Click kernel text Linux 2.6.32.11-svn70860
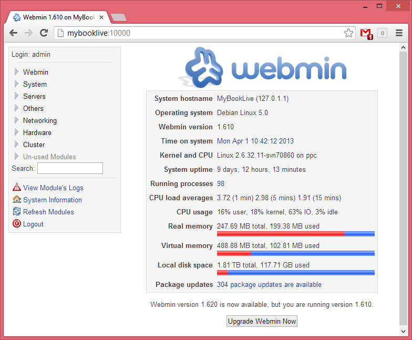The height and width of the screenshot is (340, 412). tap(255, 156)
